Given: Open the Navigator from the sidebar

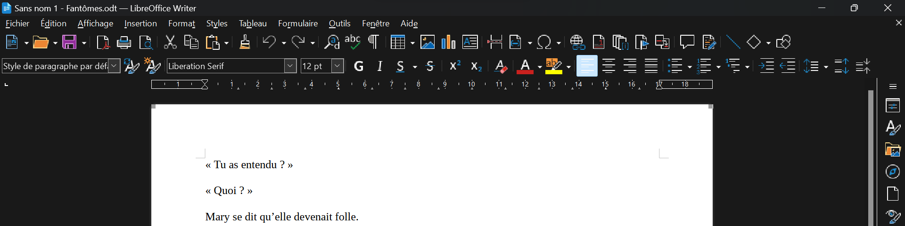Looking at the screenshot, I should (x=893, y=172).
